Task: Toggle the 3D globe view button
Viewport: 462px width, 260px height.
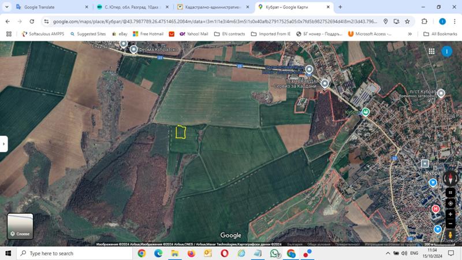Action: pyautogui.click(x=450, y=192)
